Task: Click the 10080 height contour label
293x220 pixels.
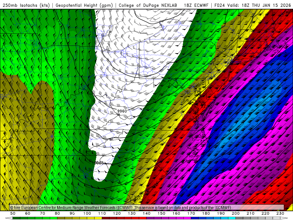Action: point(98,163)
